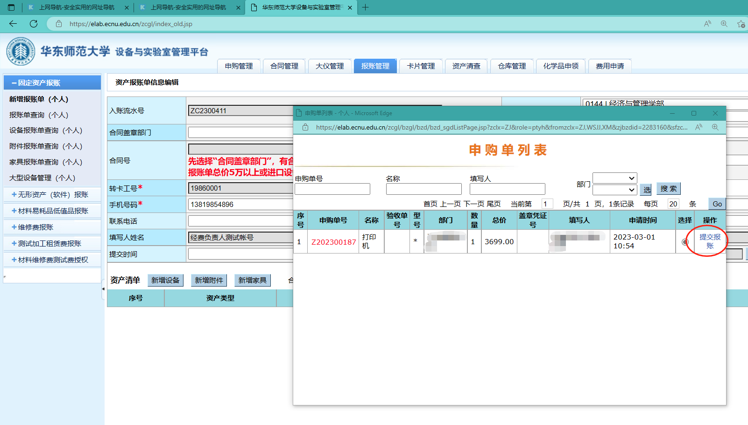The width and height of the screenshot is (748, 425).
Task: Open 报账单查询（个人） in sidebar
Action: point(39,115)
